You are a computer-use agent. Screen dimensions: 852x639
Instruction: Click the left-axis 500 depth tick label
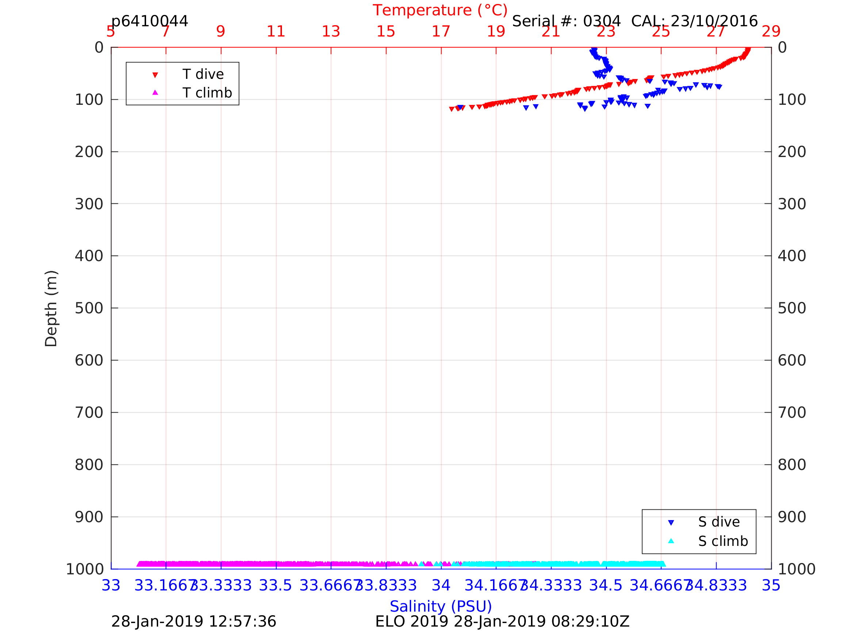89,308
